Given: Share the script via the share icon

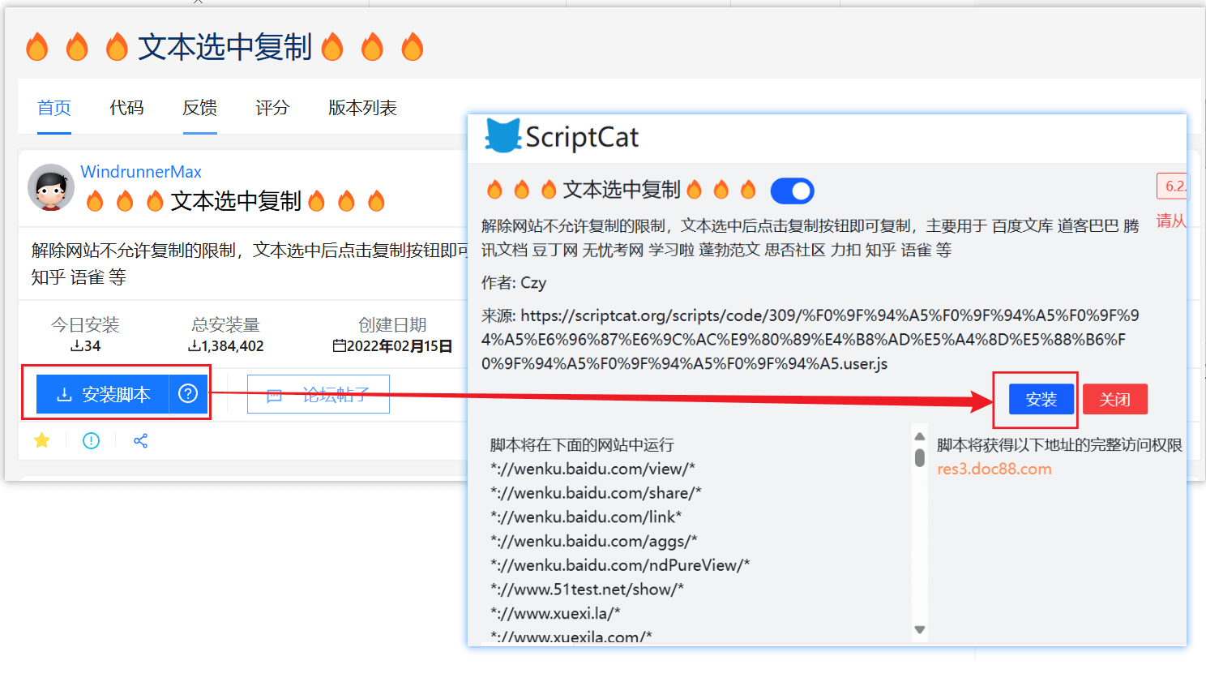Looking at the screenshot, I should click(x=139, y=440).
